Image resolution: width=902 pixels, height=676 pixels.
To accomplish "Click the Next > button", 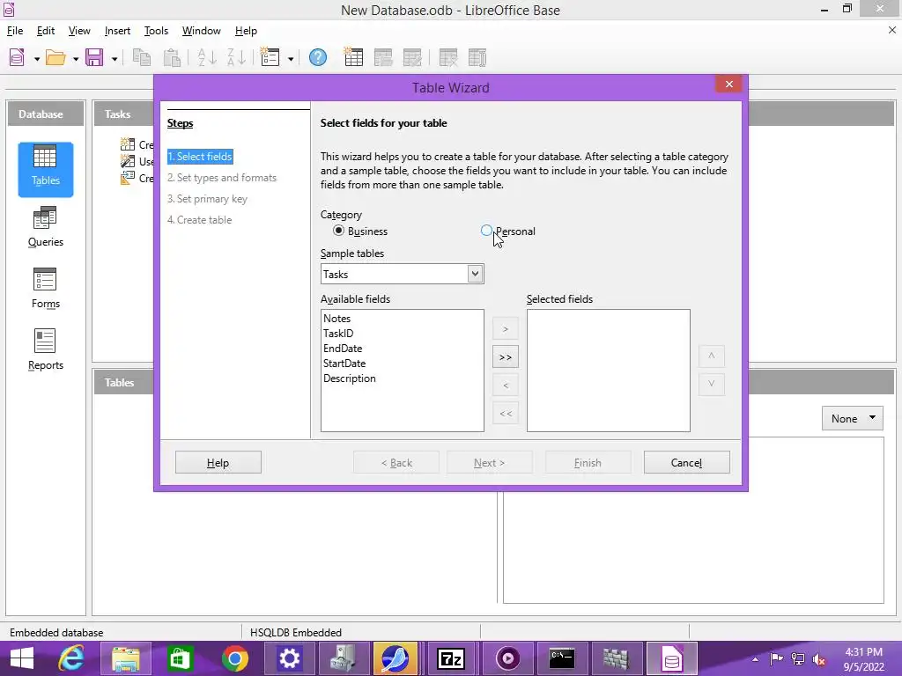I will tap(489, 462).
